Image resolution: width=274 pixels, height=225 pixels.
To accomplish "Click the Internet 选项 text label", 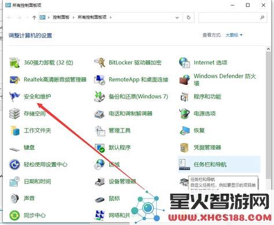I will click(210, 62).
